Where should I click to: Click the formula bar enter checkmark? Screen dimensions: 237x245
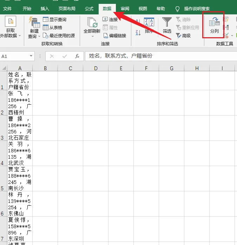coord(65,56)
